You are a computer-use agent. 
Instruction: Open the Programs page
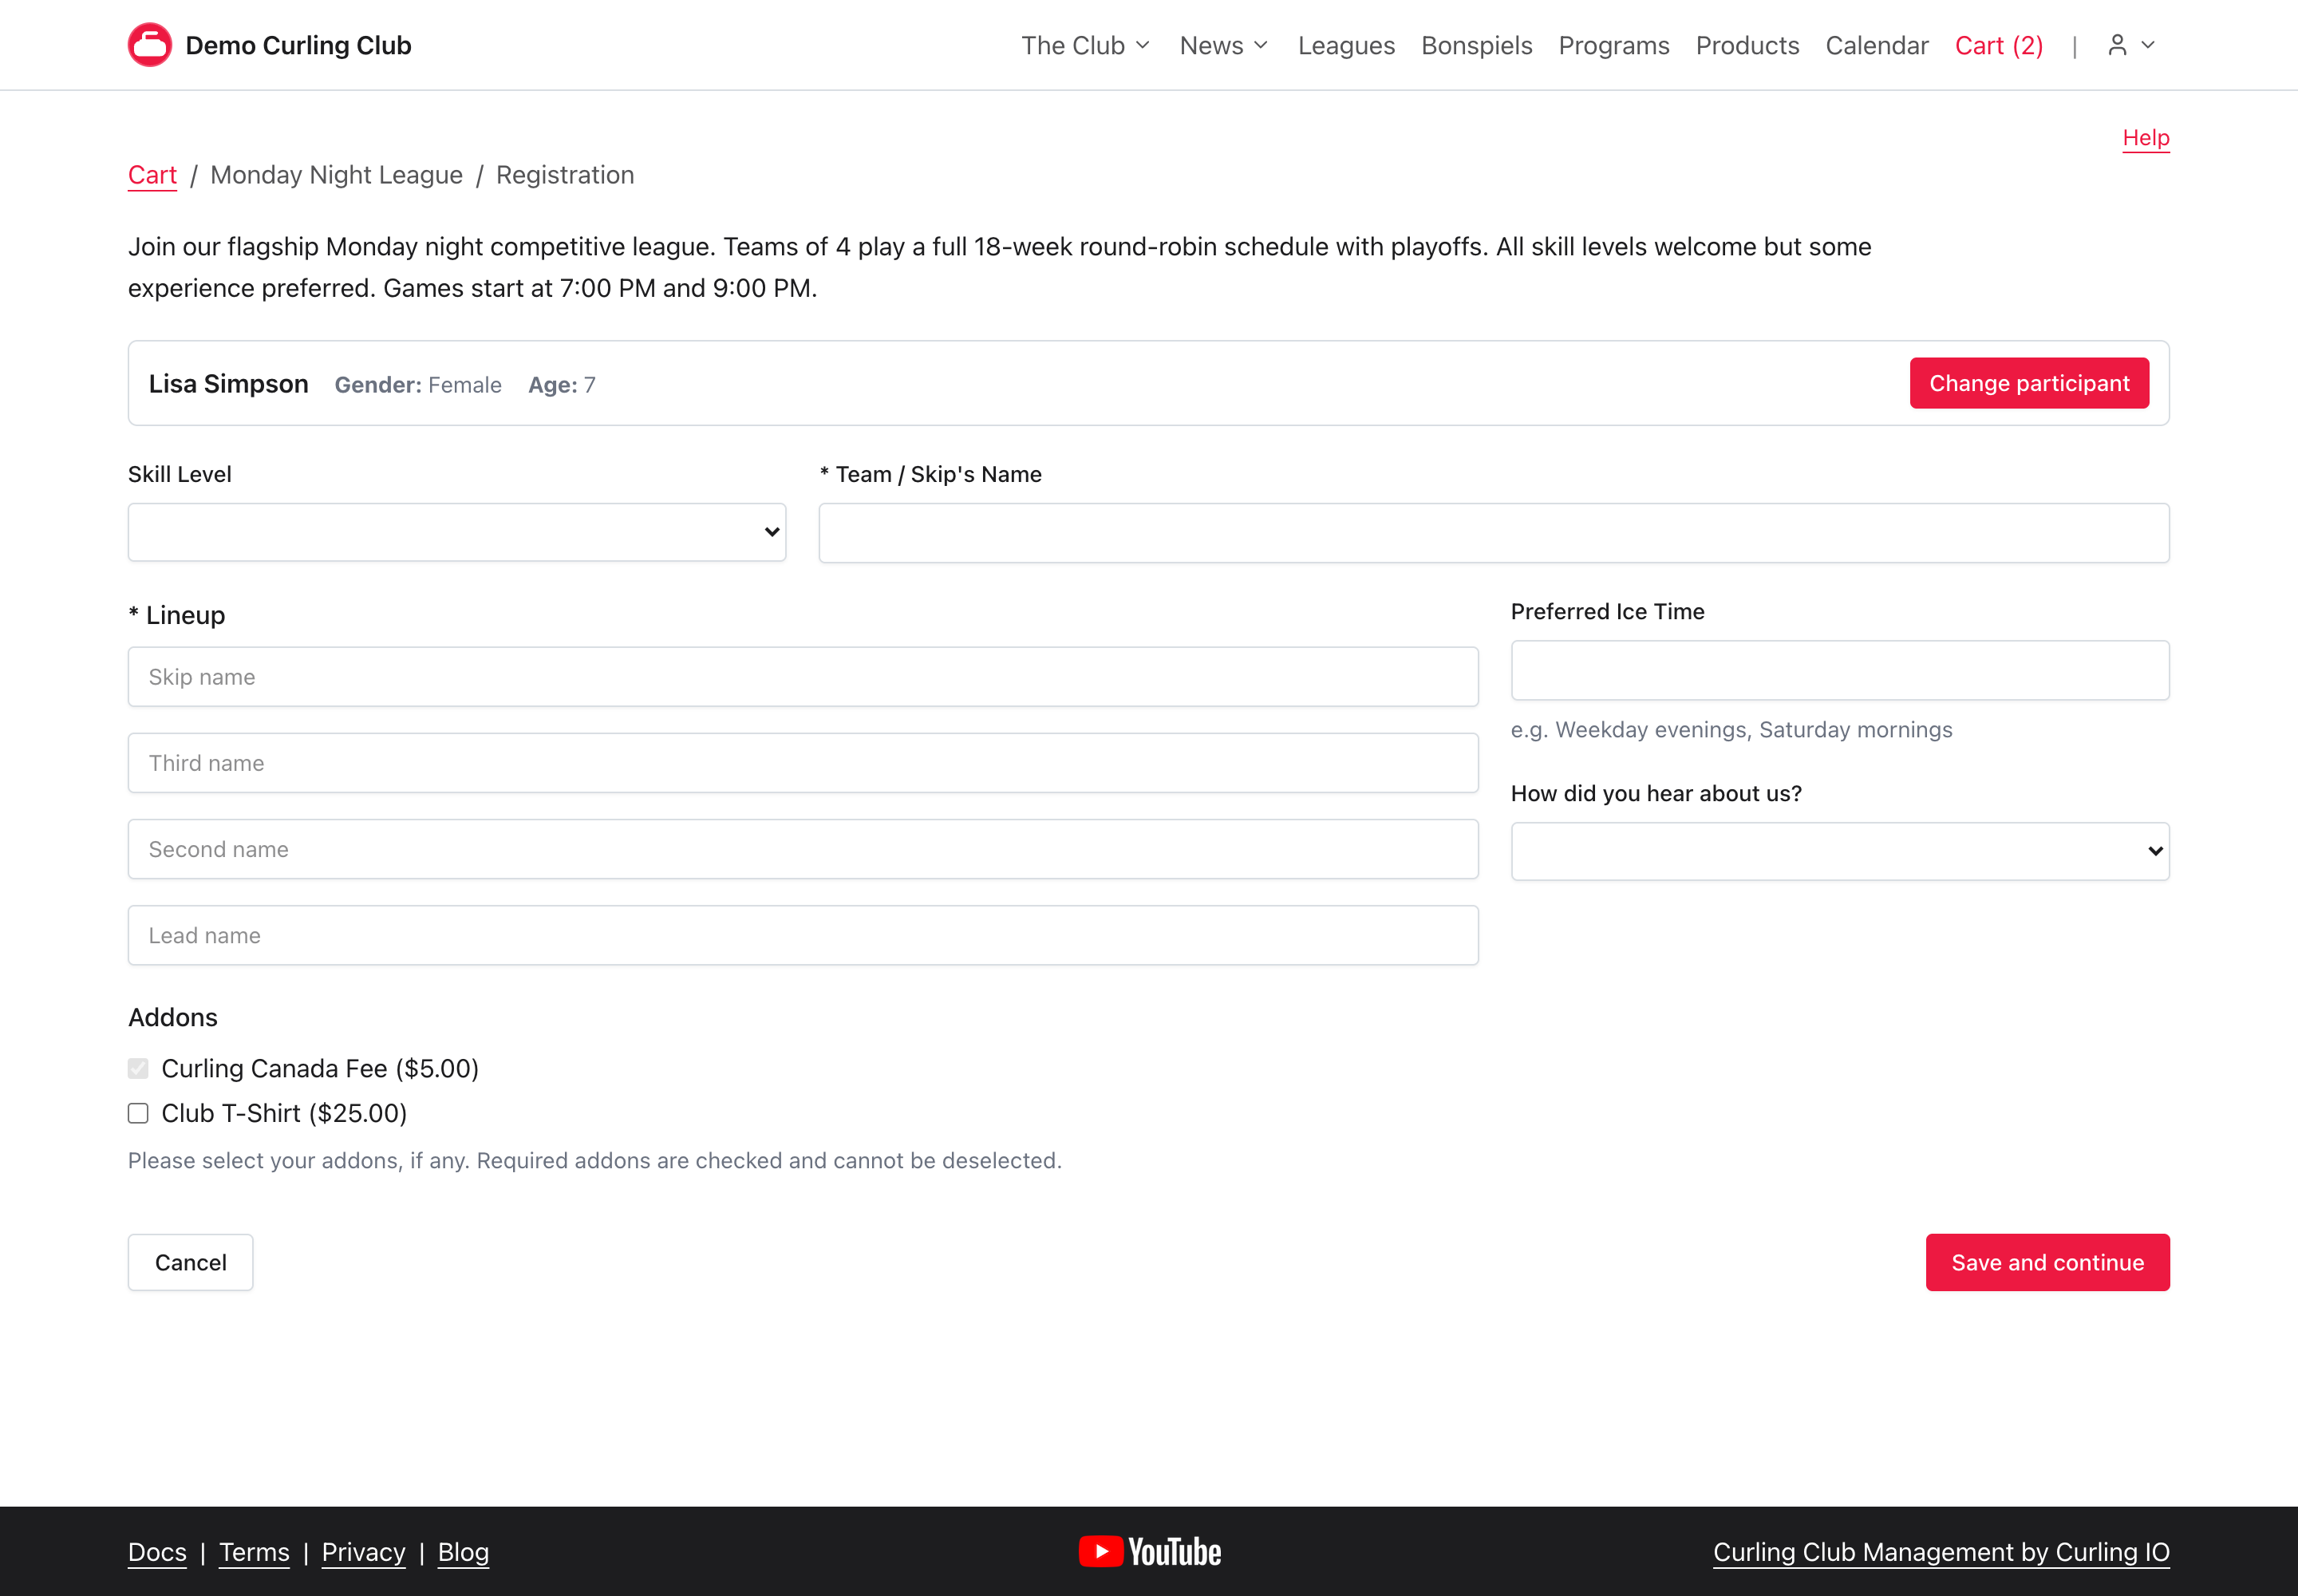click(1613, 45)
